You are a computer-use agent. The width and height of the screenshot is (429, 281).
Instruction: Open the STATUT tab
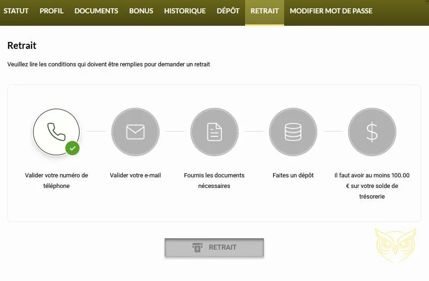(x=16, y=11)
